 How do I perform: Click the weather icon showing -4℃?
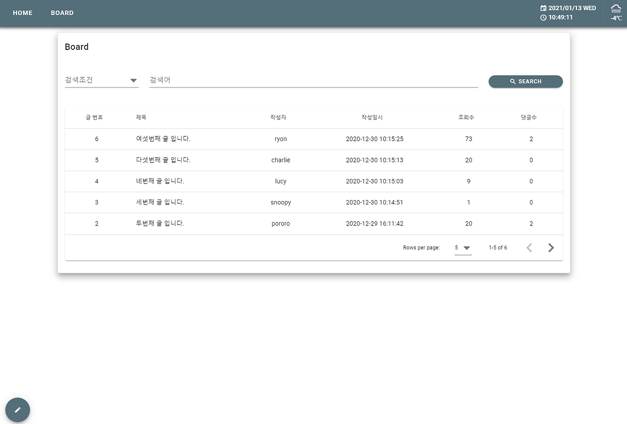pos(615,12)
